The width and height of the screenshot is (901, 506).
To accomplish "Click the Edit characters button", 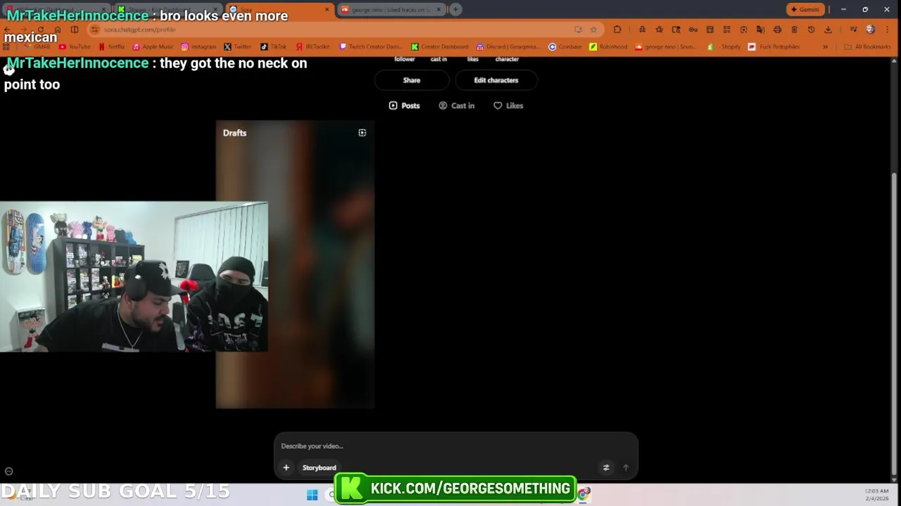I will tap(496, 80).
